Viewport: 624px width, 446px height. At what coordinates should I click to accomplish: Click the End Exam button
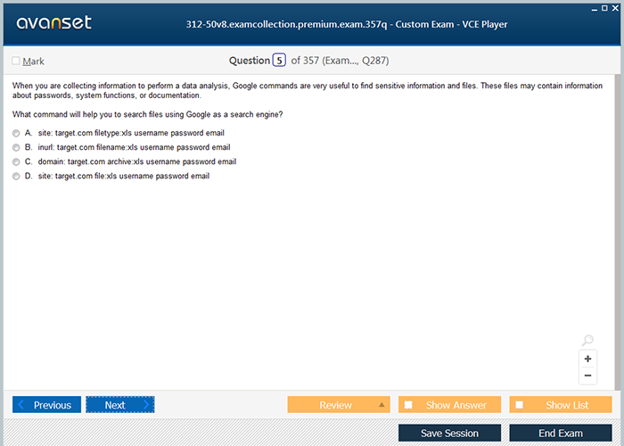pyautogui.click(x=560, y=434)
